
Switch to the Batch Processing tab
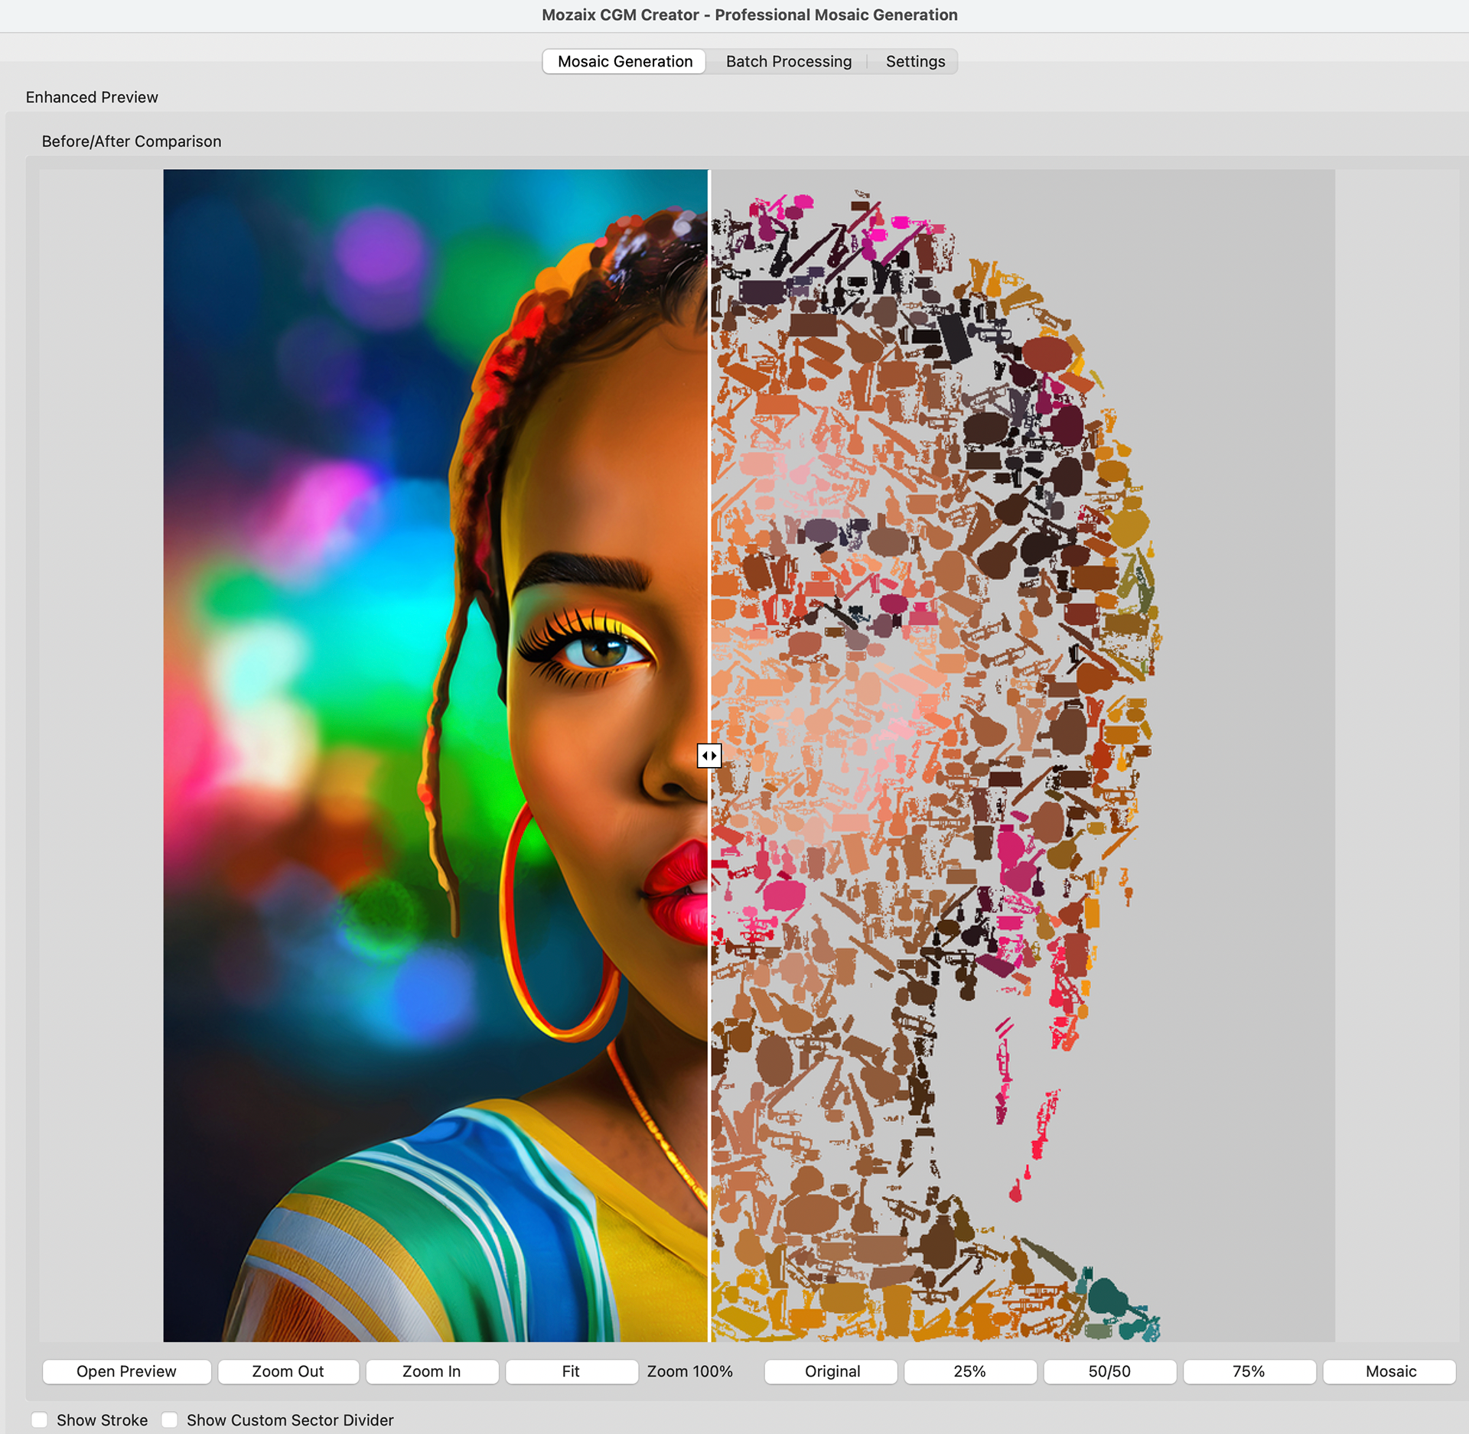pyautogui.click(x=789, y=61)
